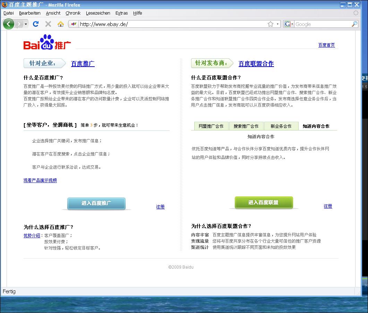Click the step 客户与企业进行联系洽谈,达成交易
This screenshot has width=368, height=313.
66,167
